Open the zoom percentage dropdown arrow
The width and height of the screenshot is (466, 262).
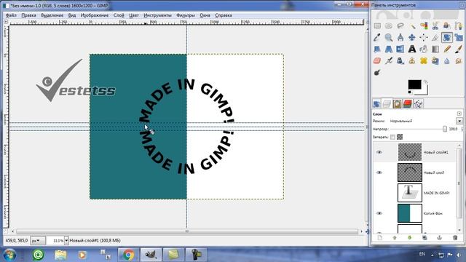coord(66,240)
